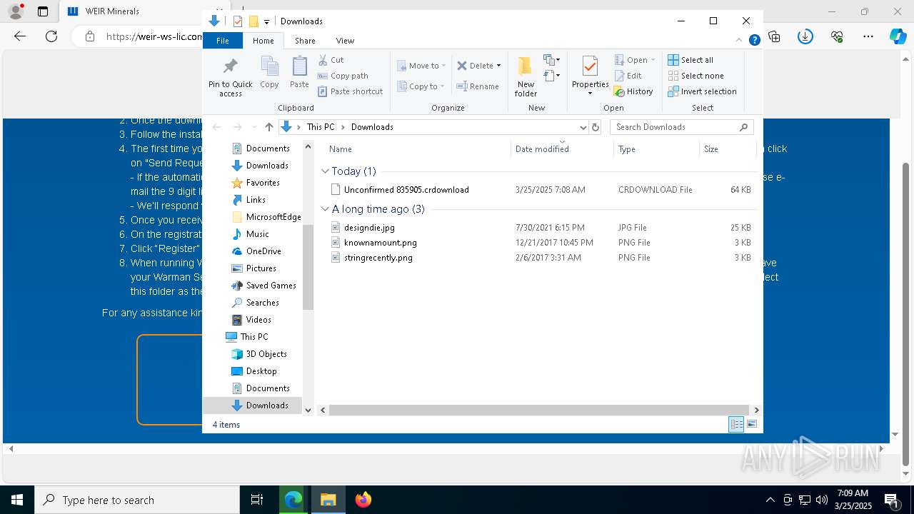Open OneDrive in navigation pane
The width and height of the screenshot is (914, 514).
point(263,251)
